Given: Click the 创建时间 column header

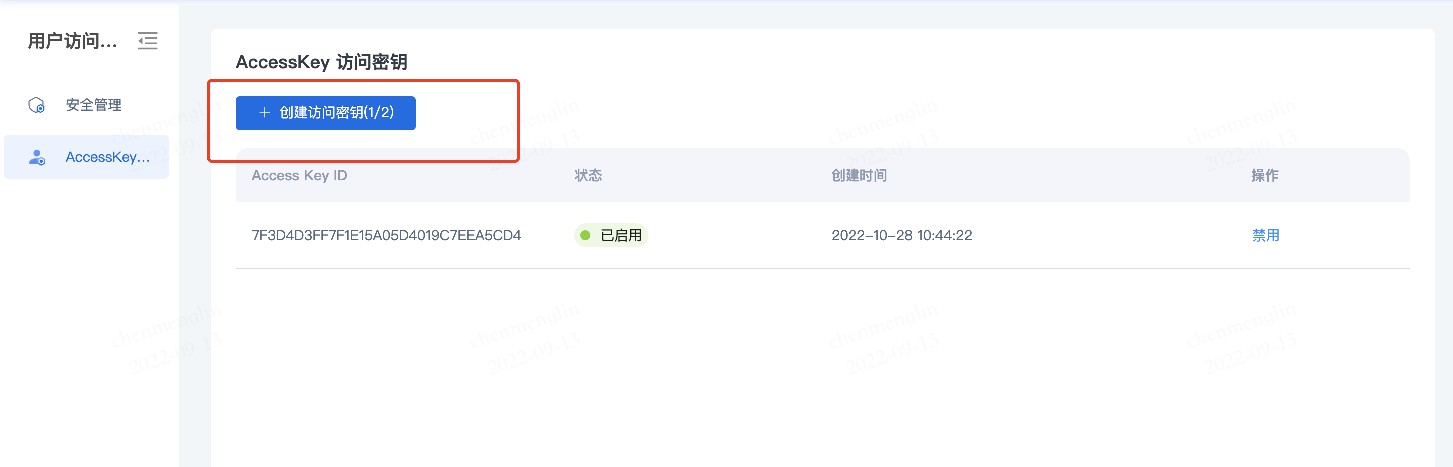Looking at the screenshot, I should coord(859,176).
